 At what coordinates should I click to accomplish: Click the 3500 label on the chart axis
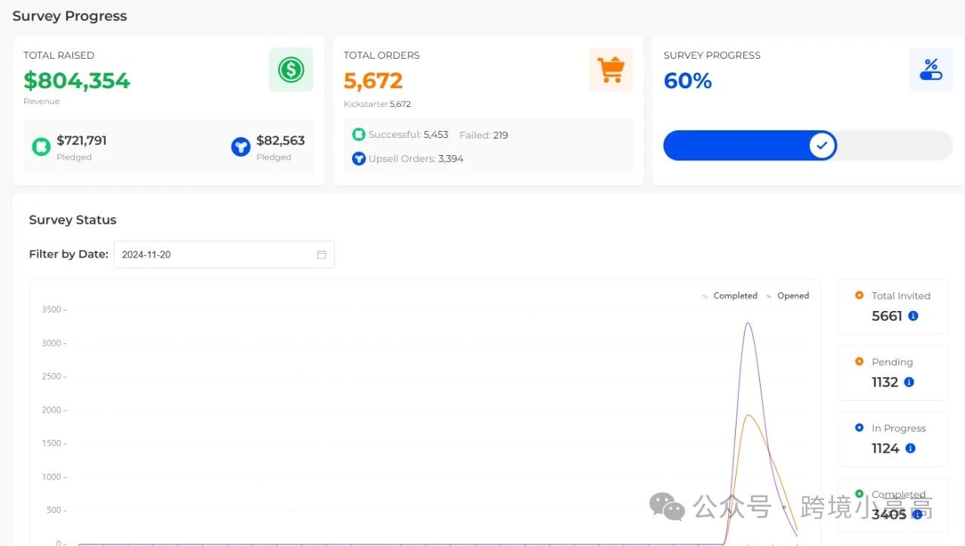[51, 310]
